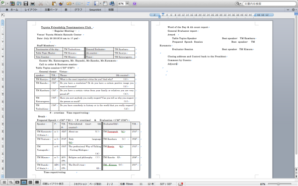The width and height of the screenshot is (298, 186).
Task: Open the レイアウト ribbon tab
Action: [x=31, y=10]
